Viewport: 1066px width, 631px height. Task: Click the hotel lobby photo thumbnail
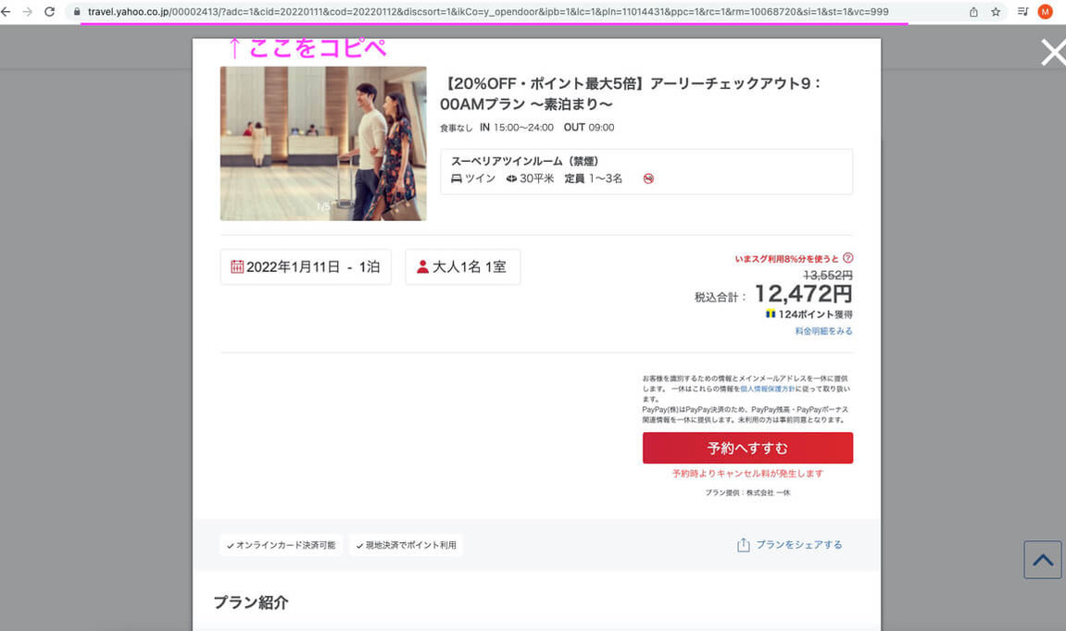click(322, 143)
